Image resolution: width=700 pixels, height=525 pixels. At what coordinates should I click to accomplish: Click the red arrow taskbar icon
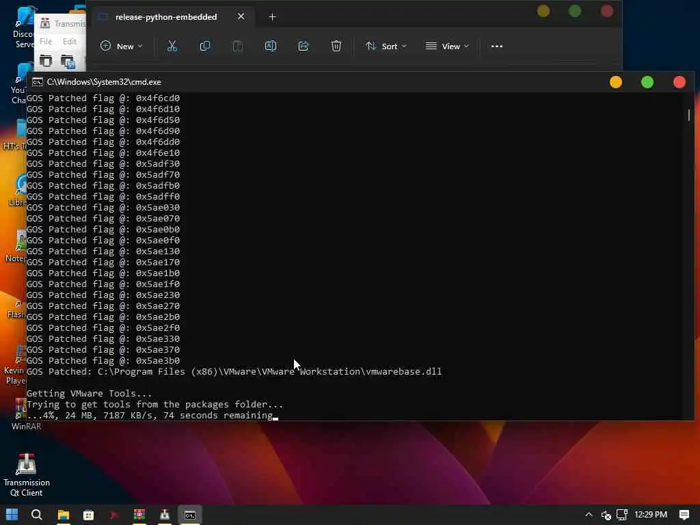(114, 515)
